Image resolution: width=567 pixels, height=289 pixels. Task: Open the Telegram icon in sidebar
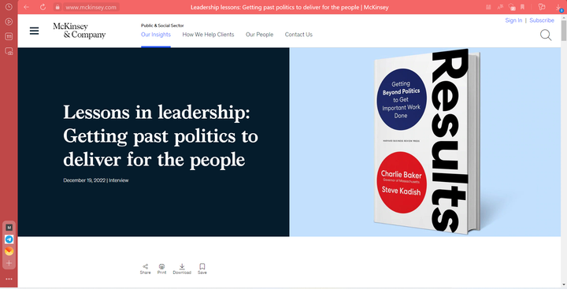9,239
